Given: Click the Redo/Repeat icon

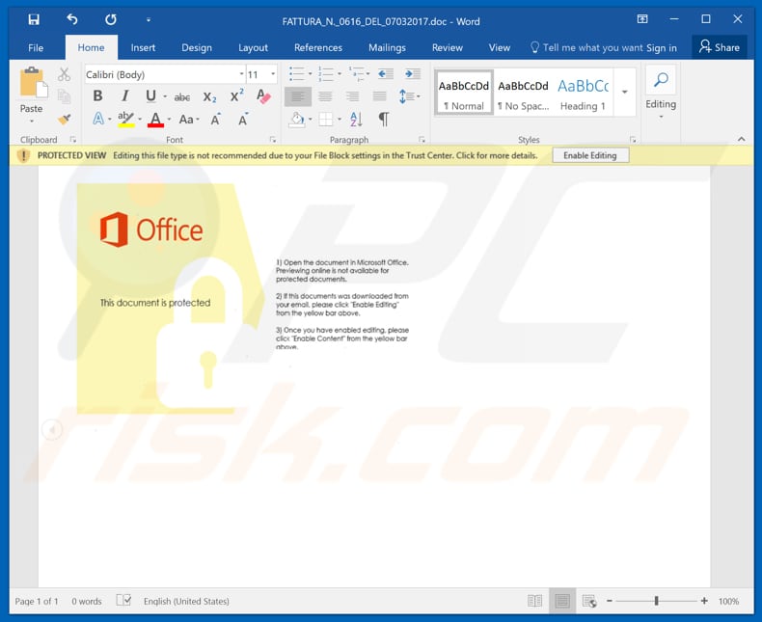Looking at the screenshot, I should (111, 19).
